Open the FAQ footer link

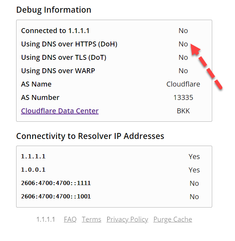pyautogui.click(x=70, y=219)
